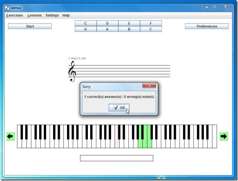Image resolution: width=238 pixels, height=181 pixels.
Task: Open the Help menu
Action: [x=66, y=15]
